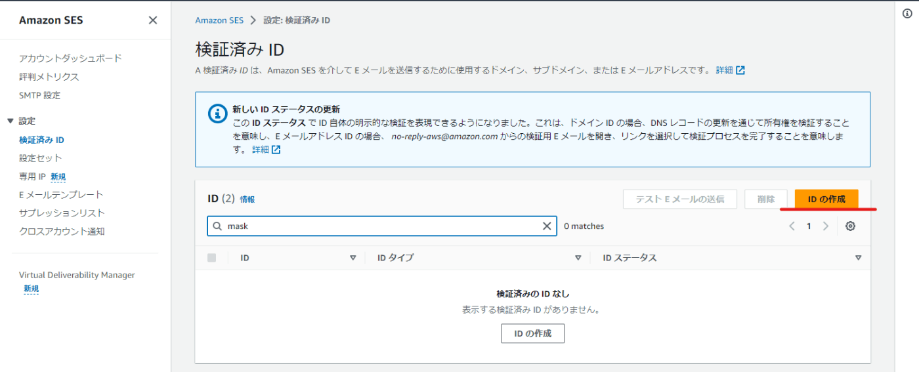Screen dimensions: 919x372
Task: Click テスト E メールの送信 button
Action: (679, 199)
